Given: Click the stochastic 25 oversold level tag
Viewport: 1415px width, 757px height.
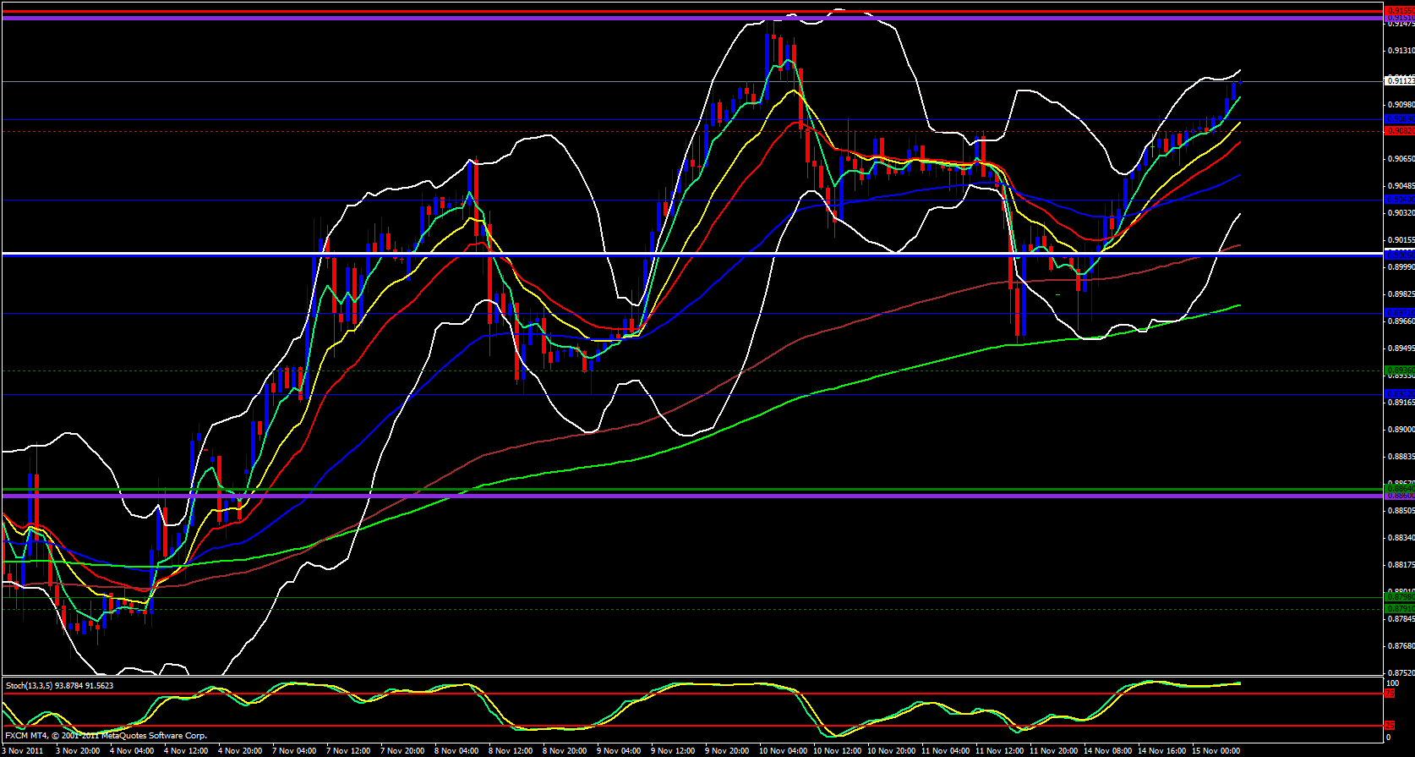Looking at the screenshot, I should 1390,726.
